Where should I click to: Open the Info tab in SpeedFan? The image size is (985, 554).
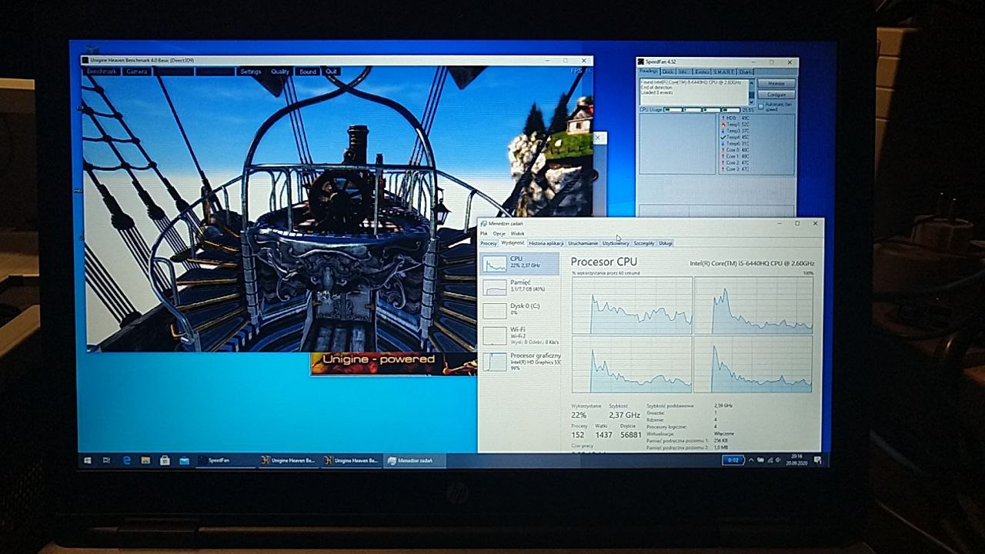tap(683, 72)
